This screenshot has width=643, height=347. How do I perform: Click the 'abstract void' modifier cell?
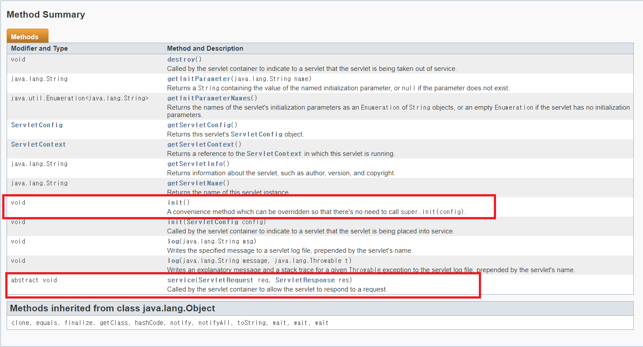[x=34, y=280]
